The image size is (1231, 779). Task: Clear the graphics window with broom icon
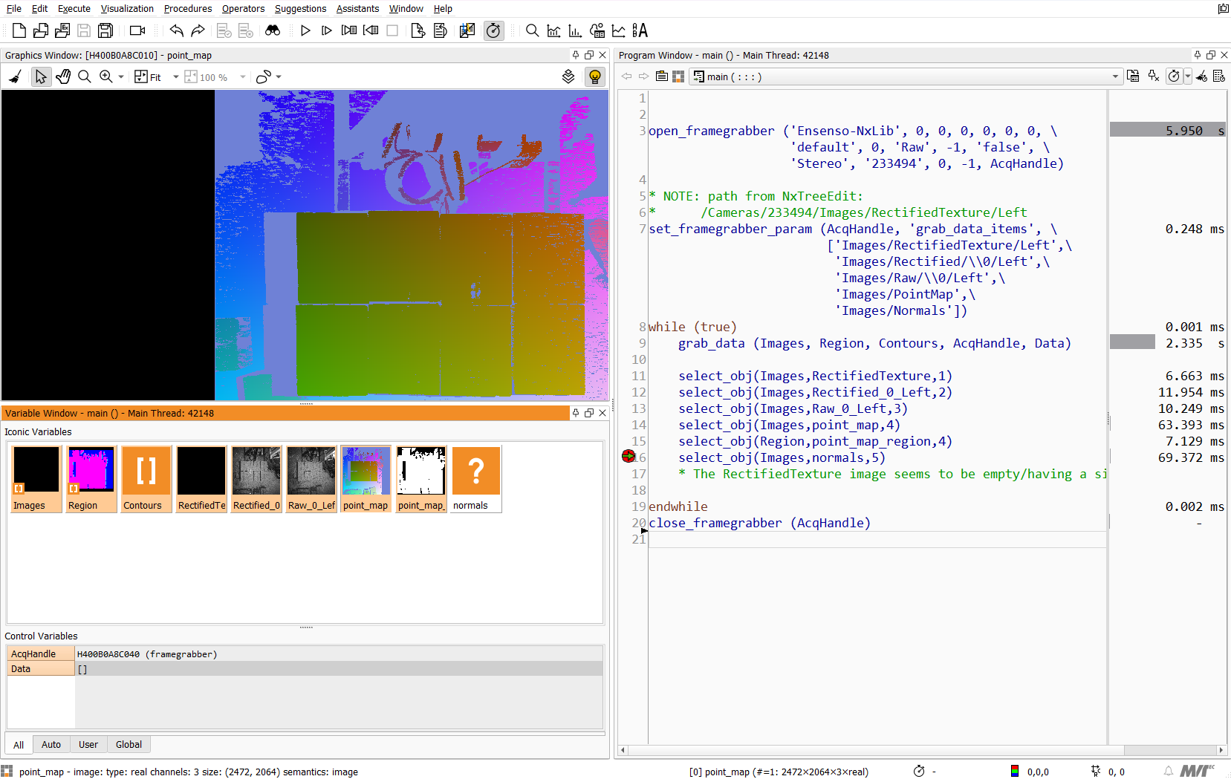[x=15, y=76]
